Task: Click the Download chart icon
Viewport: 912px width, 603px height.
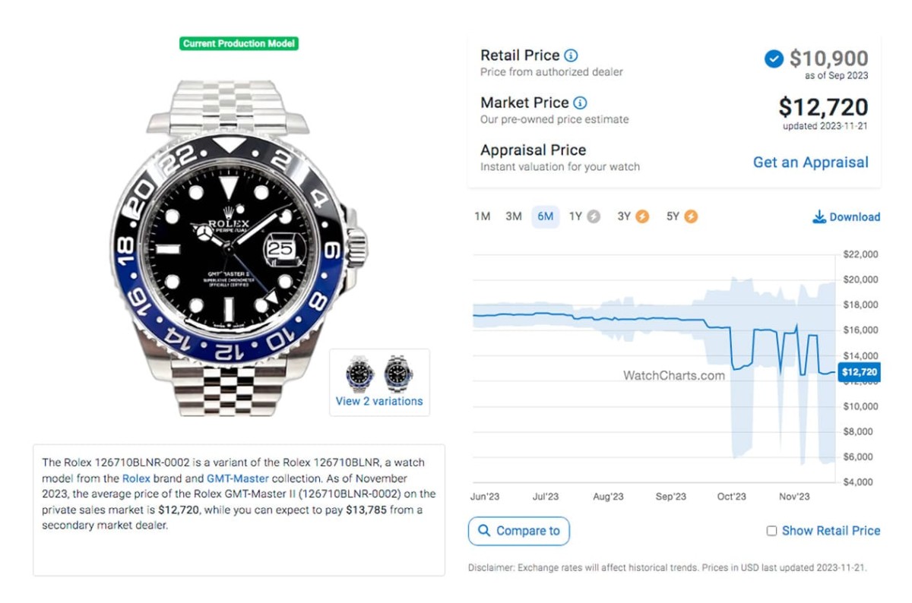Action: tap(819, 217)
